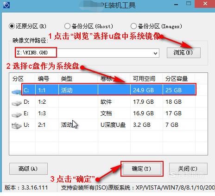
Task: Click partition number 2:1 cell
Action: pos(42,125)
